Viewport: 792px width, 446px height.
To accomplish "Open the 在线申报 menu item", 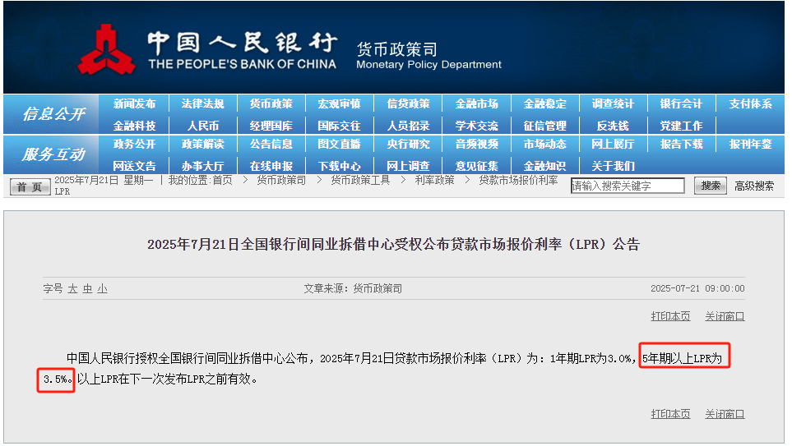I will click(271, 166).
